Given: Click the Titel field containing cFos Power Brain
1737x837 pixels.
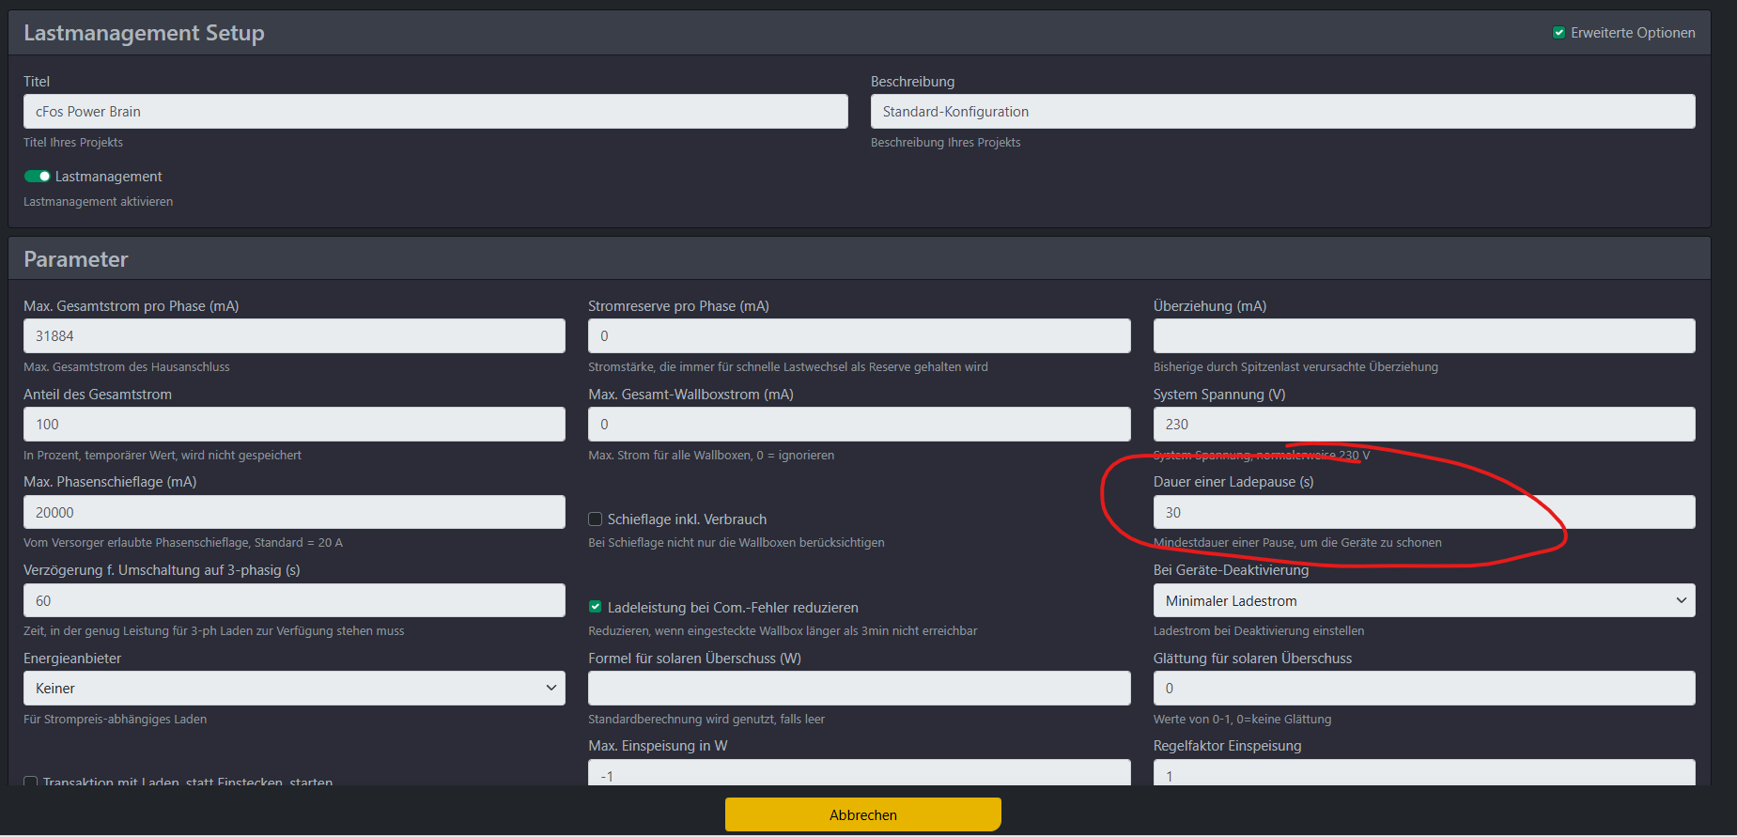Looking at the screenshot, I should [435, 112].
